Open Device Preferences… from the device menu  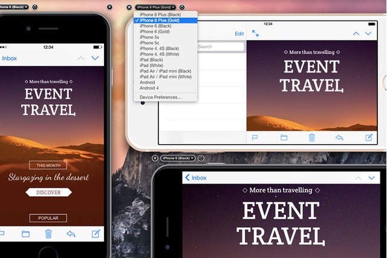point(160,97)
